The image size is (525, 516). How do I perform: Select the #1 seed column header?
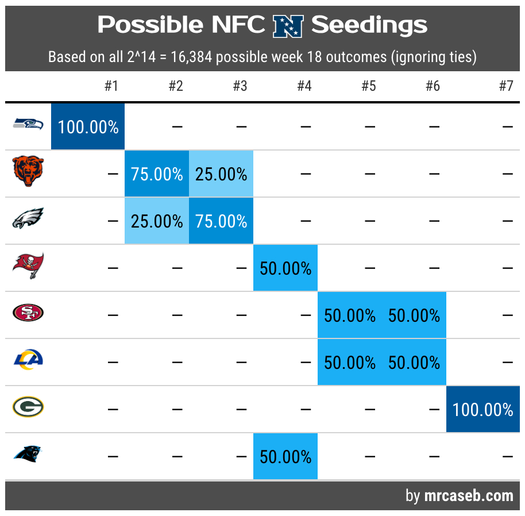[x=111, y=87]
